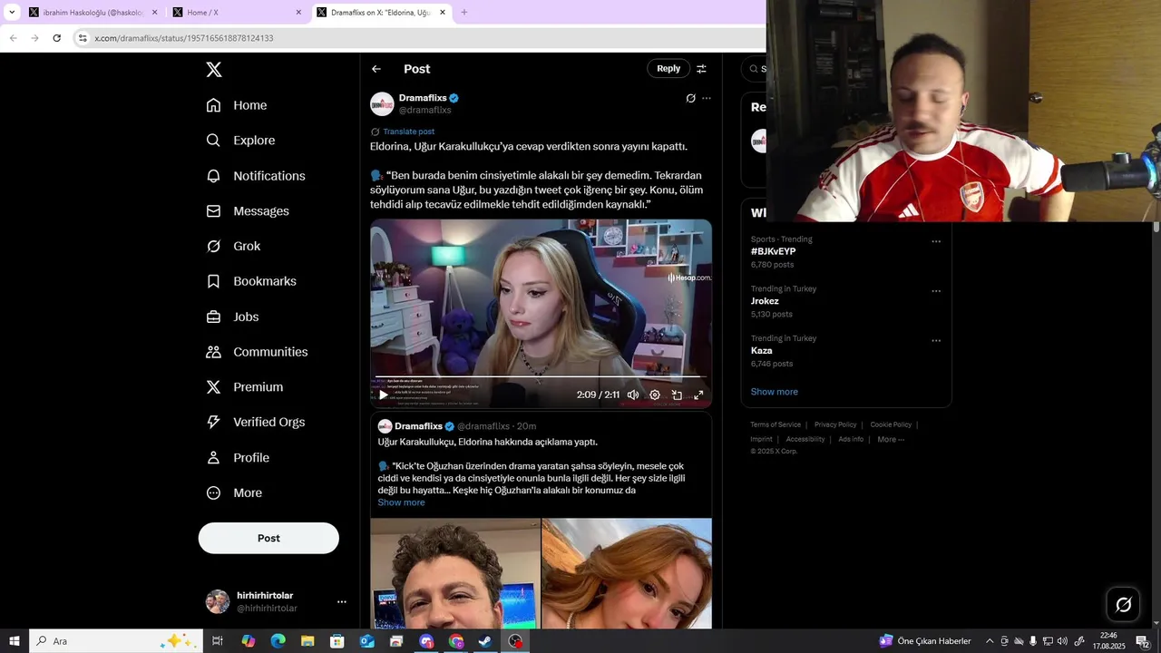Image resolution: width=1161 pixels, height=653 pixels.
Task: Open the quoted post's right photo
Action: point(627,573)
